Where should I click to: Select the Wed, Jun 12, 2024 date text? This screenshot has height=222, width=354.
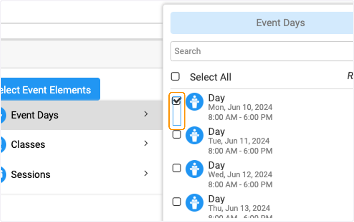tap(240, 174)
